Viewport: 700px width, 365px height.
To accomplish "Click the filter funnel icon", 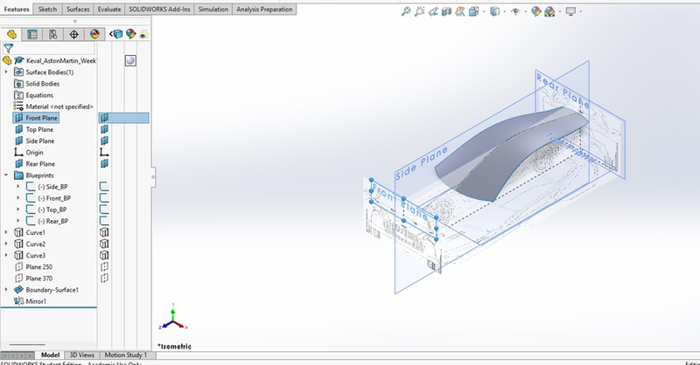I will (8, 48).
